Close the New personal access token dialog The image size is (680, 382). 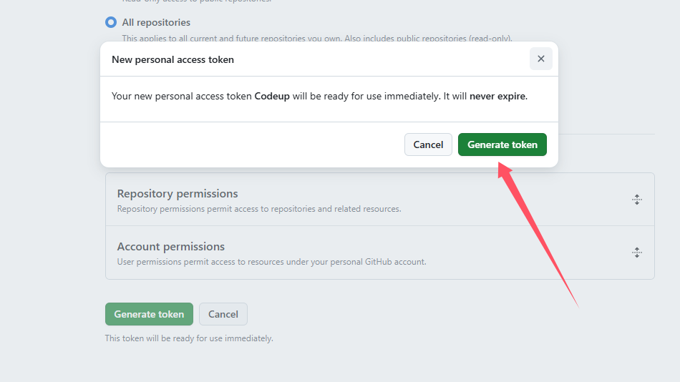[541, 59]
